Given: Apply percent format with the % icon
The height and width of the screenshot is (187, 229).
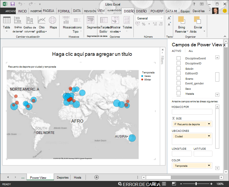Looking at the screenshot, I should pos(143,24).
